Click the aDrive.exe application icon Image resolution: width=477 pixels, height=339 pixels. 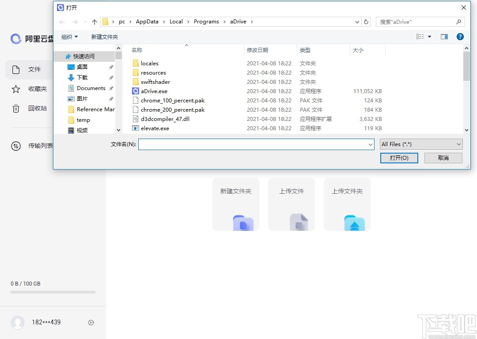tap(136, 91)
